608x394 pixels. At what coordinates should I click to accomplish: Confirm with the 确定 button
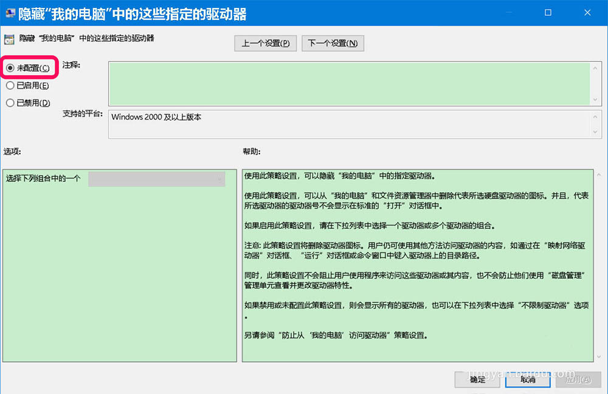[x=477, y=379]
